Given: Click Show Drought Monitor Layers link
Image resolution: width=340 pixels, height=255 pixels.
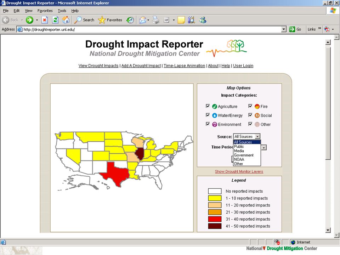Looking at the screenshot, I should coord(239,171).
